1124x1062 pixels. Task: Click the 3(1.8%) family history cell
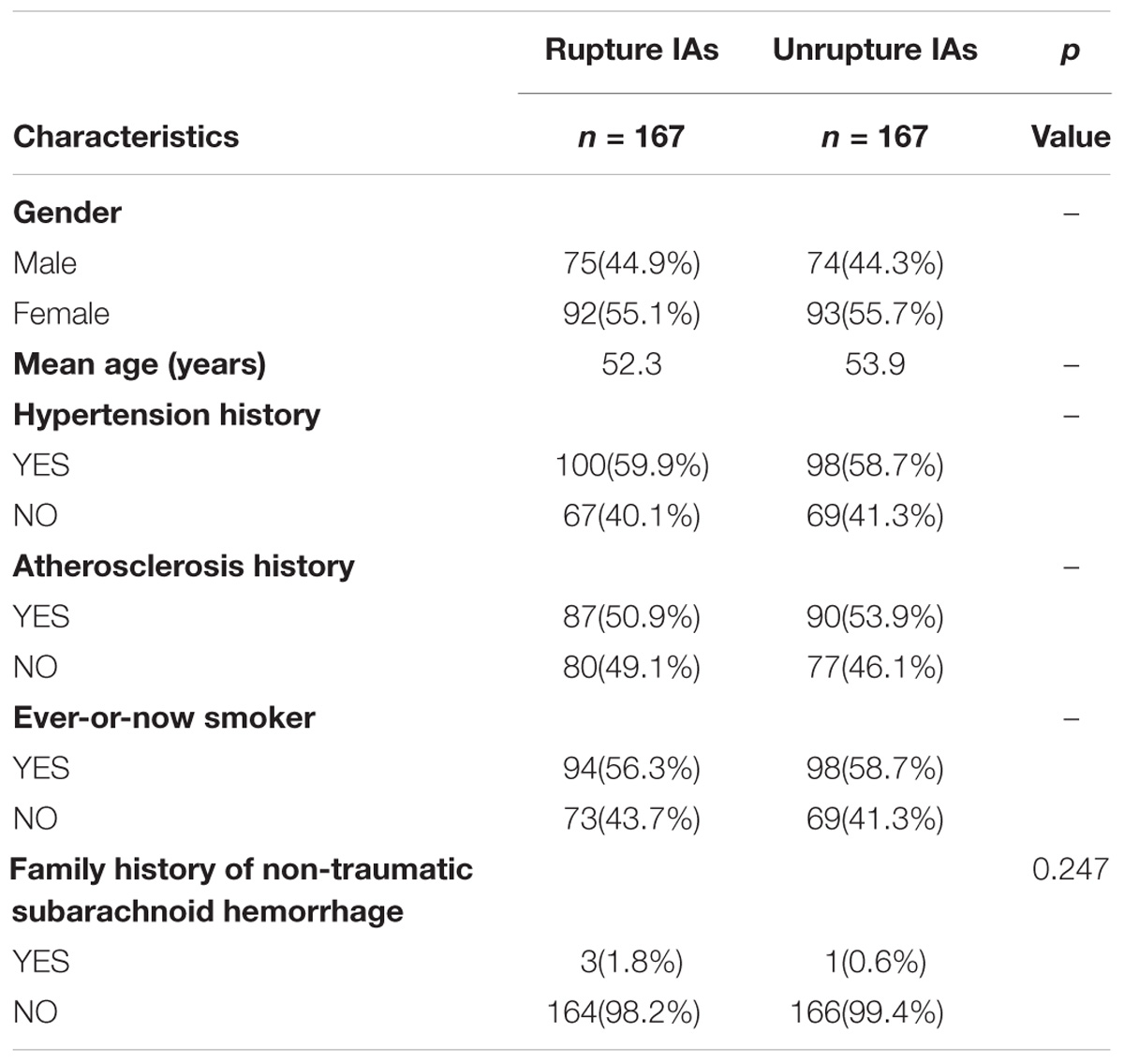pyautogui.click(x=632, y=962)
